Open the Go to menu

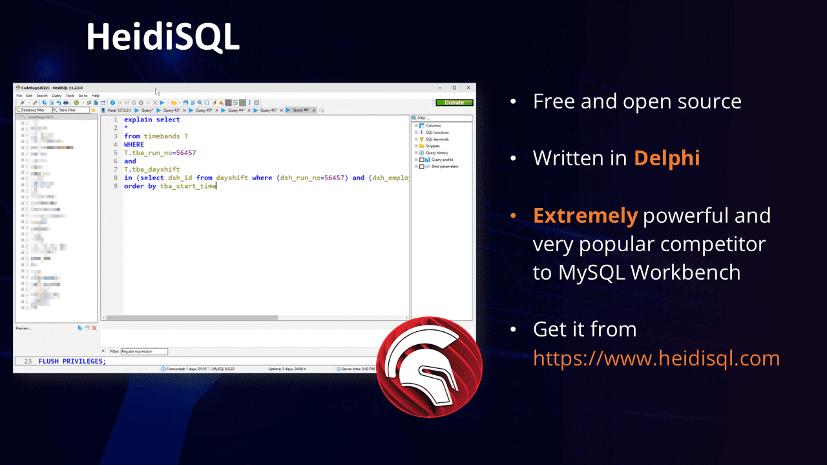[x=83, y=96]
